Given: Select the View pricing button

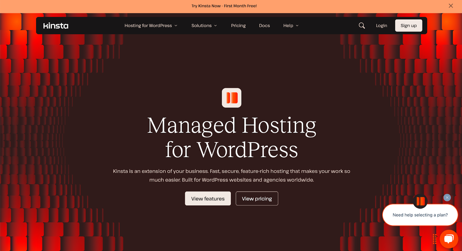Looking at the screenshot, I should coord(257,199).
